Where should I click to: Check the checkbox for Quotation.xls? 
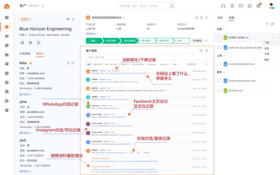(220, 90)
